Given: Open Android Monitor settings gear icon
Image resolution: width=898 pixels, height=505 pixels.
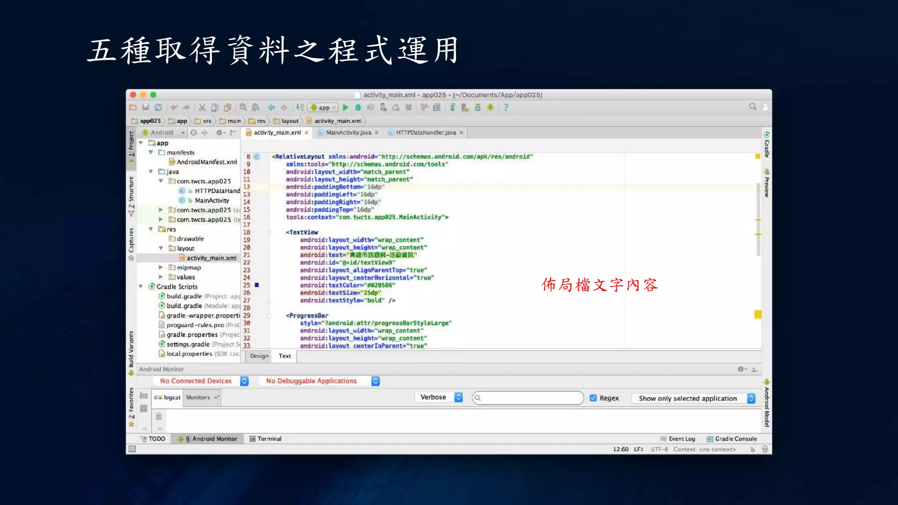Looking at the screenshot, I should (741, 369).
